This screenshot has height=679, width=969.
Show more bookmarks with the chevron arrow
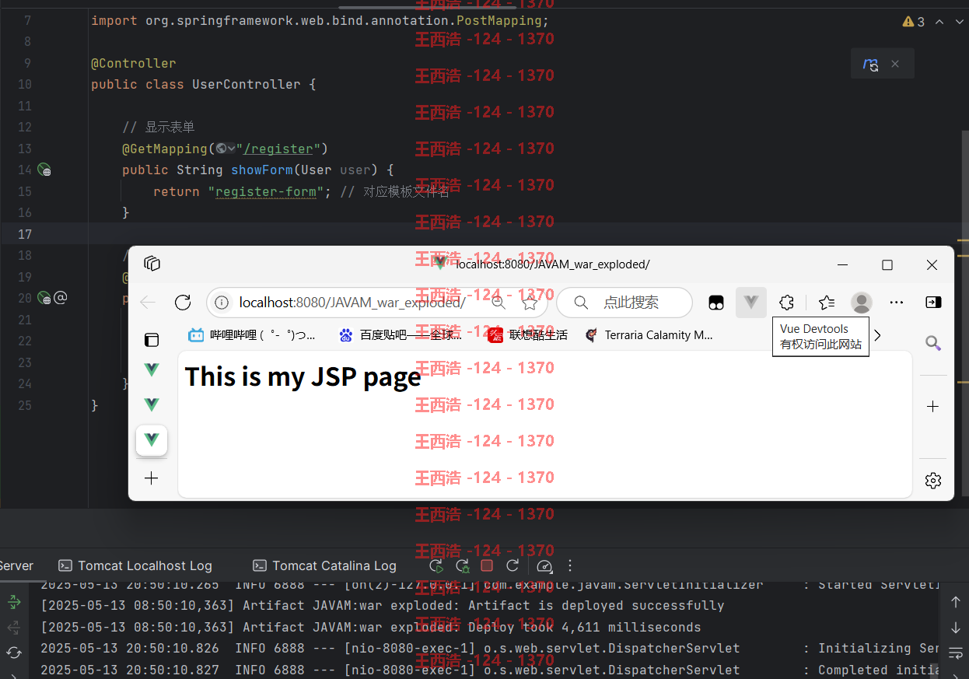878,335
